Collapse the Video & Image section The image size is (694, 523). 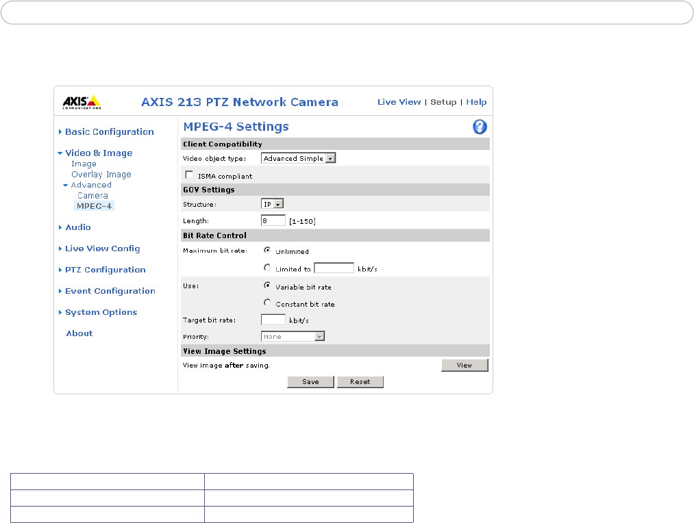pos(99,153)
